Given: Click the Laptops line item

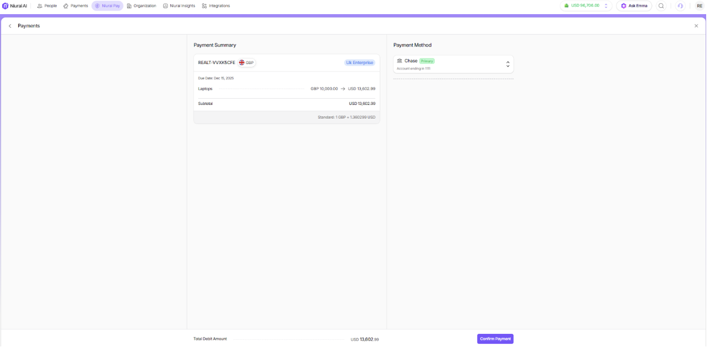Looking at the screenshot, I should pyautogui.click(x=205, y=89).
